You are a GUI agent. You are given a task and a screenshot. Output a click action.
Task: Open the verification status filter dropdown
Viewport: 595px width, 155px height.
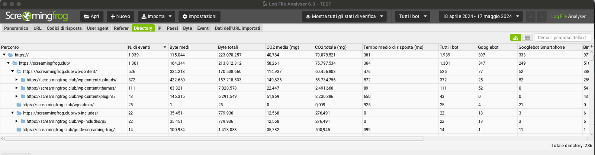click(344, 16)
